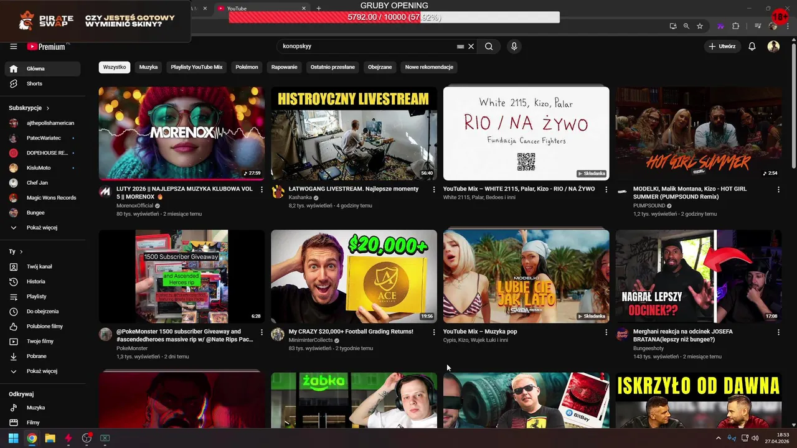This screenshot has height=448, width=797.
Task: Open Shorts in the sidebar
Action: tap(42, 83)
